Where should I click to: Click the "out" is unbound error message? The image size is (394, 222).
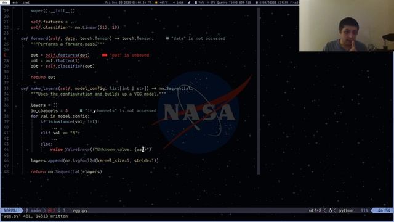(x=129, y=55)
